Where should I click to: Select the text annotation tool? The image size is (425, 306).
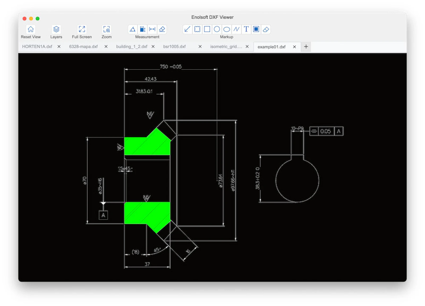click(x=246, y=29)
